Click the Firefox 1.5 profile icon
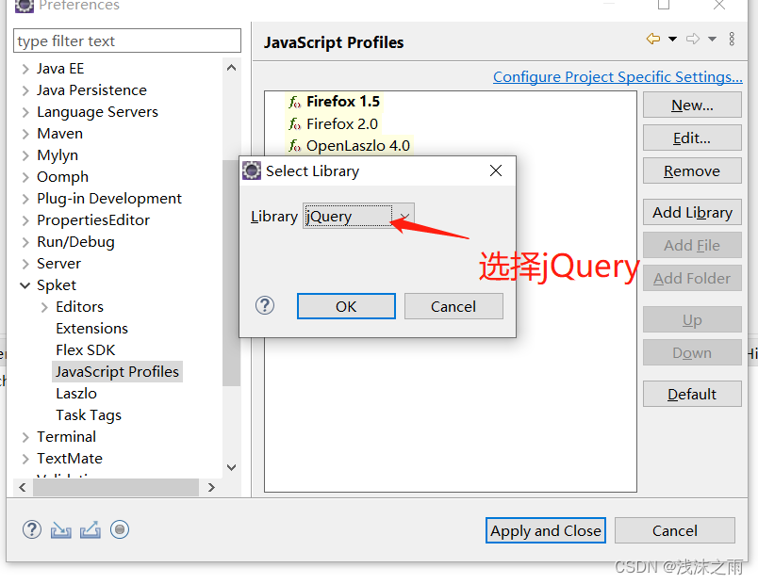The image size is (758, 584). coord(294,102)
